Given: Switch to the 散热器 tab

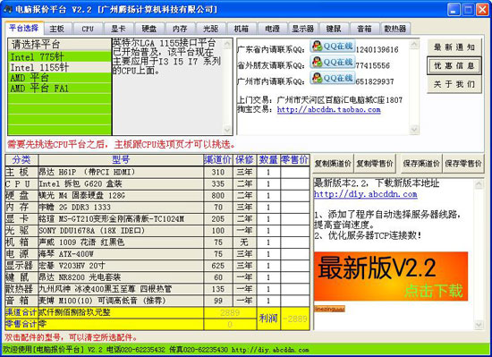Looking at the screenshot, I should coord(395,29).
